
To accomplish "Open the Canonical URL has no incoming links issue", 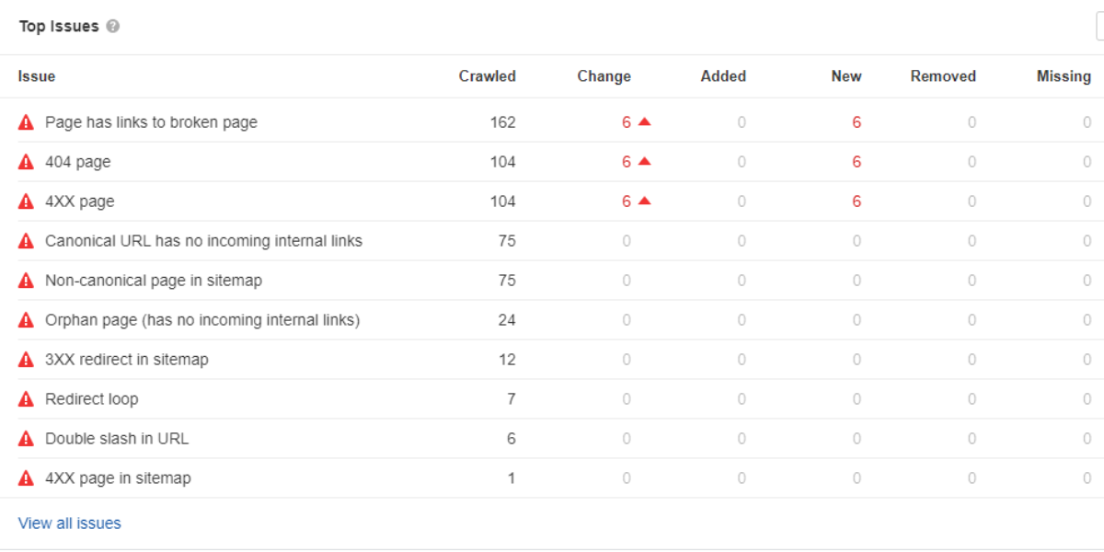I will [x=203, y=241].
